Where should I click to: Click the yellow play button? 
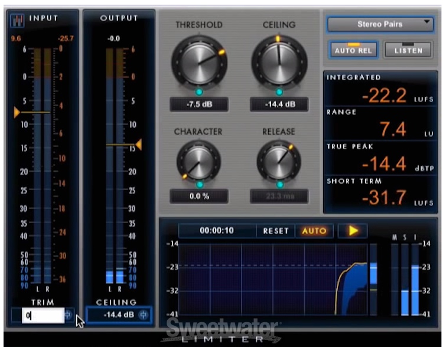pyautogui.click(x=353, y=231)
